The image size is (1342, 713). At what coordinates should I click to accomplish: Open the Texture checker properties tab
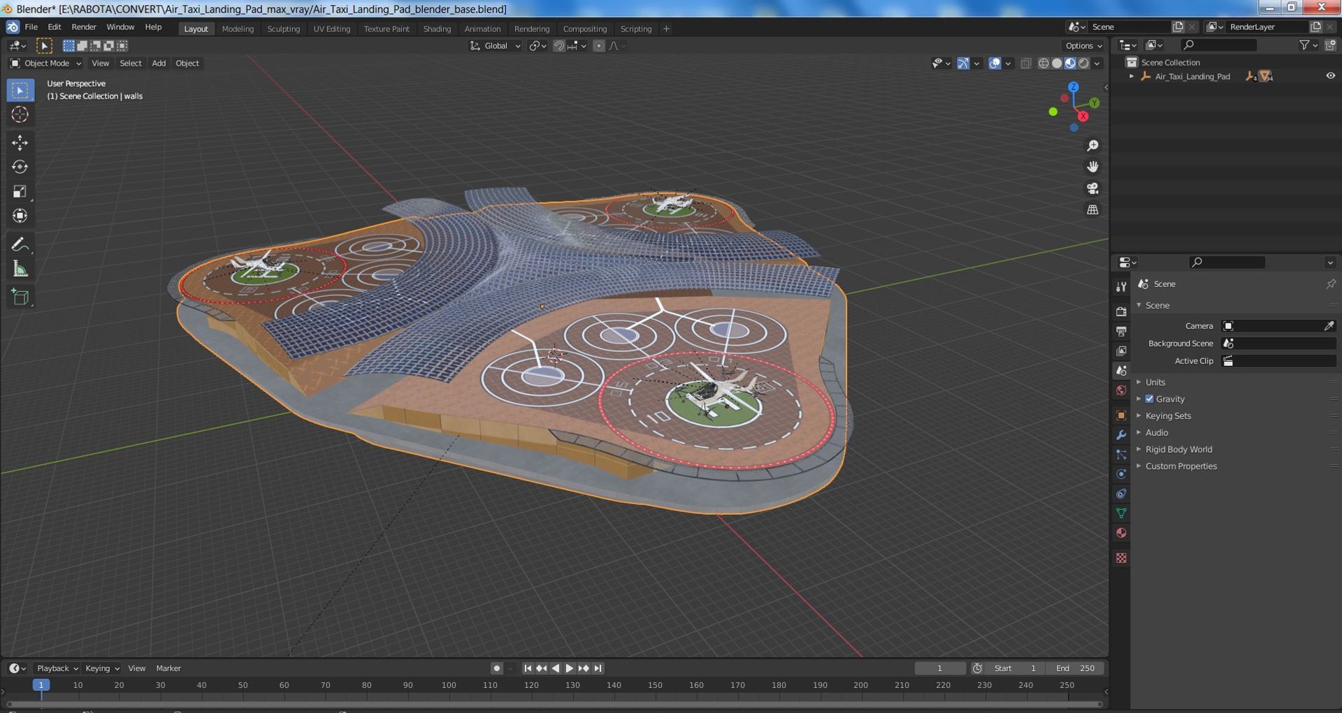1121,558
